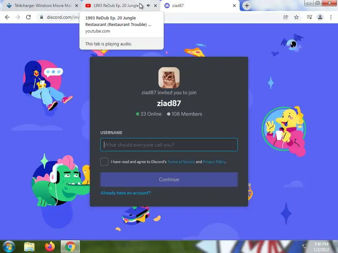338x253 pixels.
Task: Open the media control playlist icon
Action: tap(309, 17)
